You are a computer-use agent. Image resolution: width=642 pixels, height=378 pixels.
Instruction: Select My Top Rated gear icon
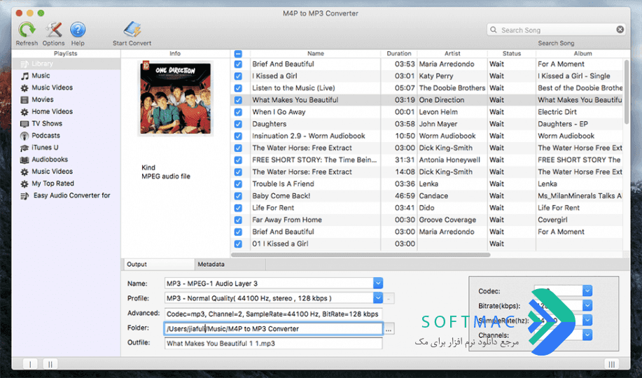point(25,183)
